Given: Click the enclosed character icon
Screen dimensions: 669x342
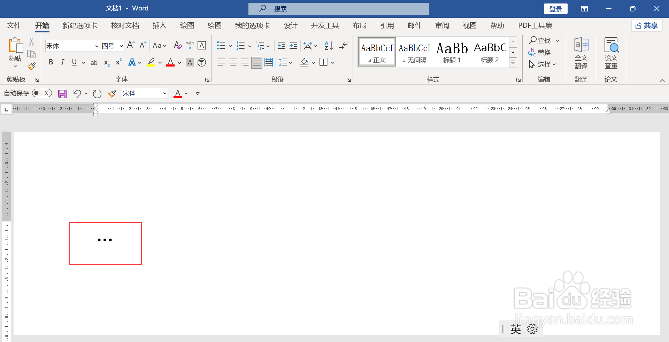Looking at the screenshot, I should (202, 62).
